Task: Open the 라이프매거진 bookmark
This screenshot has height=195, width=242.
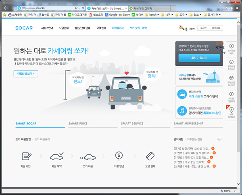Action: pyautogui.click(x=77, y=15)
